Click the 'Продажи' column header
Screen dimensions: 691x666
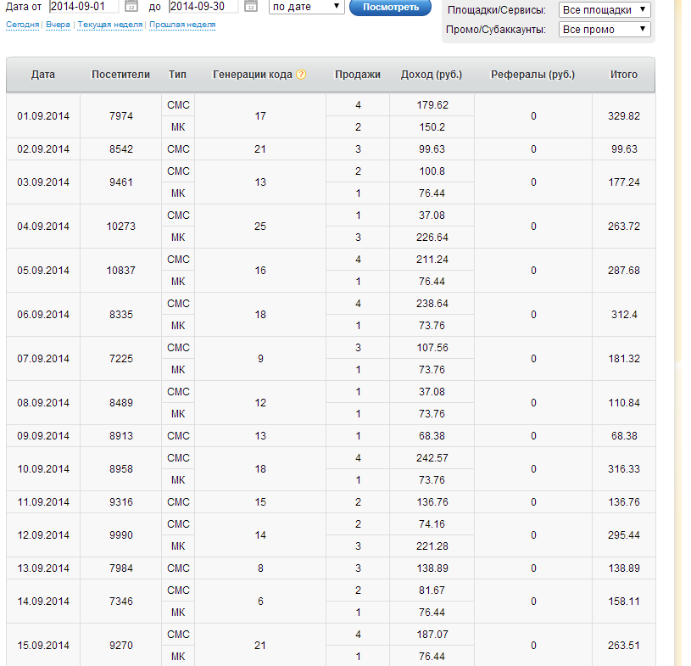358,75
